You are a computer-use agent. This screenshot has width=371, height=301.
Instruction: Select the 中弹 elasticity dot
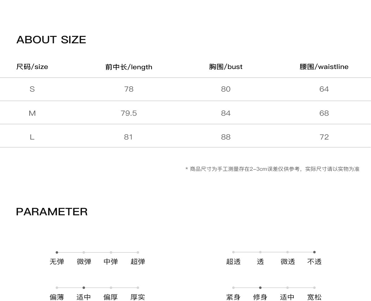111,252
